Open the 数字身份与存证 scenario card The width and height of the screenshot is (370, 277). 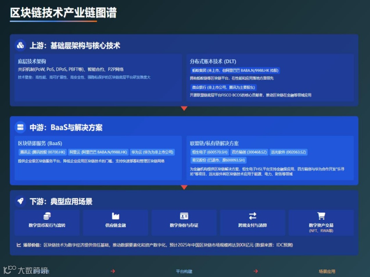184,223
